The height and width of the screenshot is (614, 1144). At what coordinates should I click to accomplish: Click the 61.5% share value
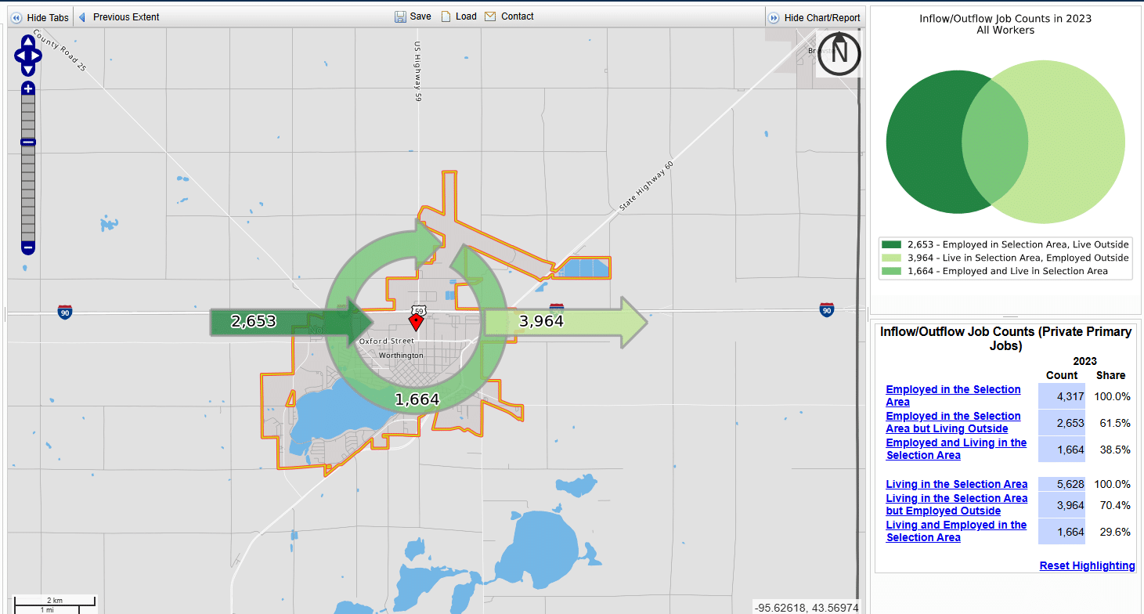pos(1115,423)
